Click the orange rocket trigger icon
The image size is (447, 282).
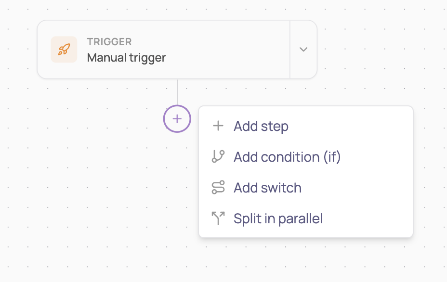click(64, 49)
